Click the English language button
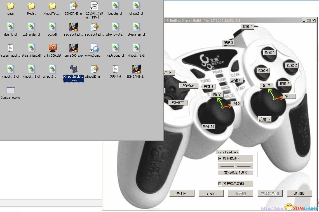The width and height of the screenshot is (319, 212). [x=211, y=193]
